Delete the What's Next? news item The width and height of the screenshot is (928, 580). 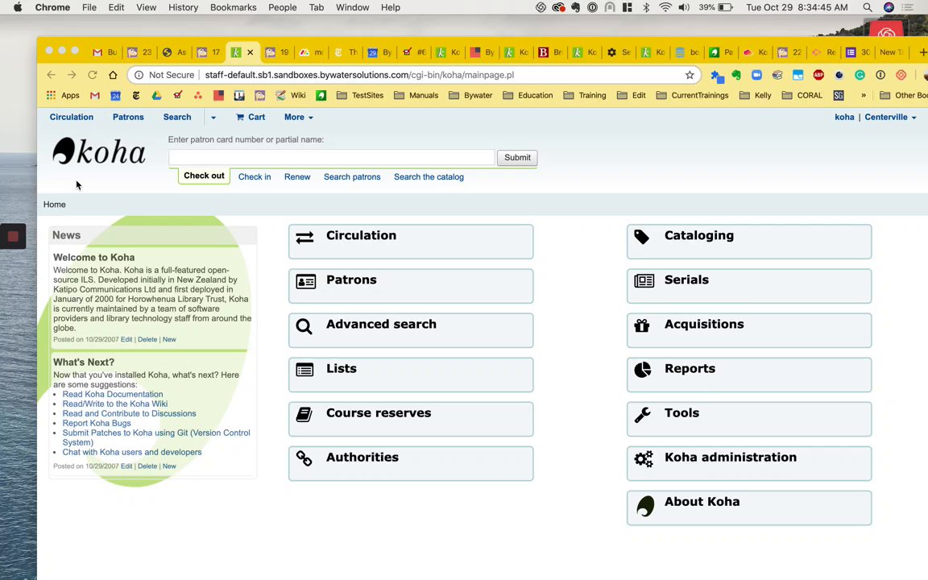click(147, 466)
